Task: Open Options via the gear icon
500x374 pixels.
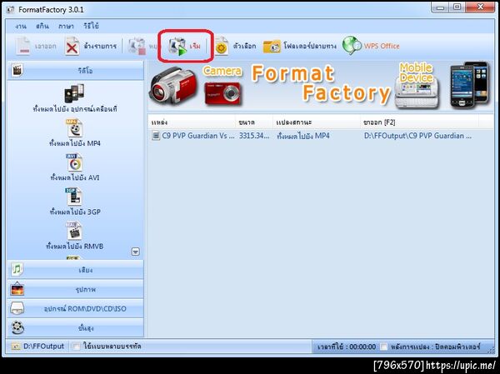Action: click(222, 47)
